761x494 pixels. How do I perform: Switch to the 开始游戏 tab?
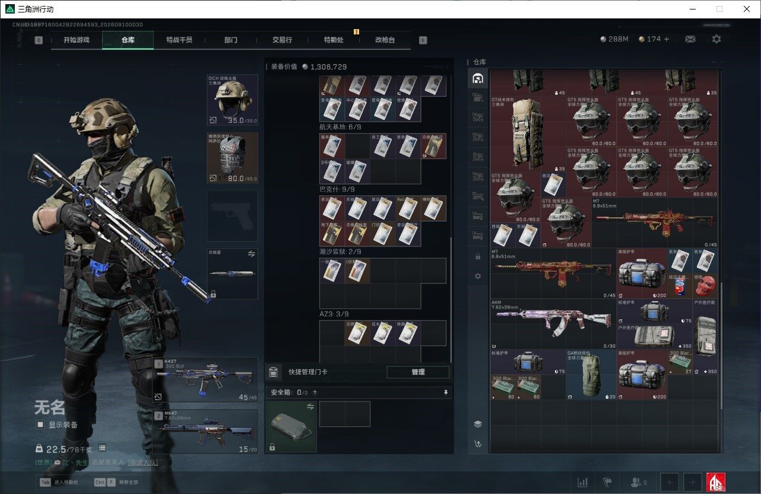pyautogui.click(x=77, y=40)
